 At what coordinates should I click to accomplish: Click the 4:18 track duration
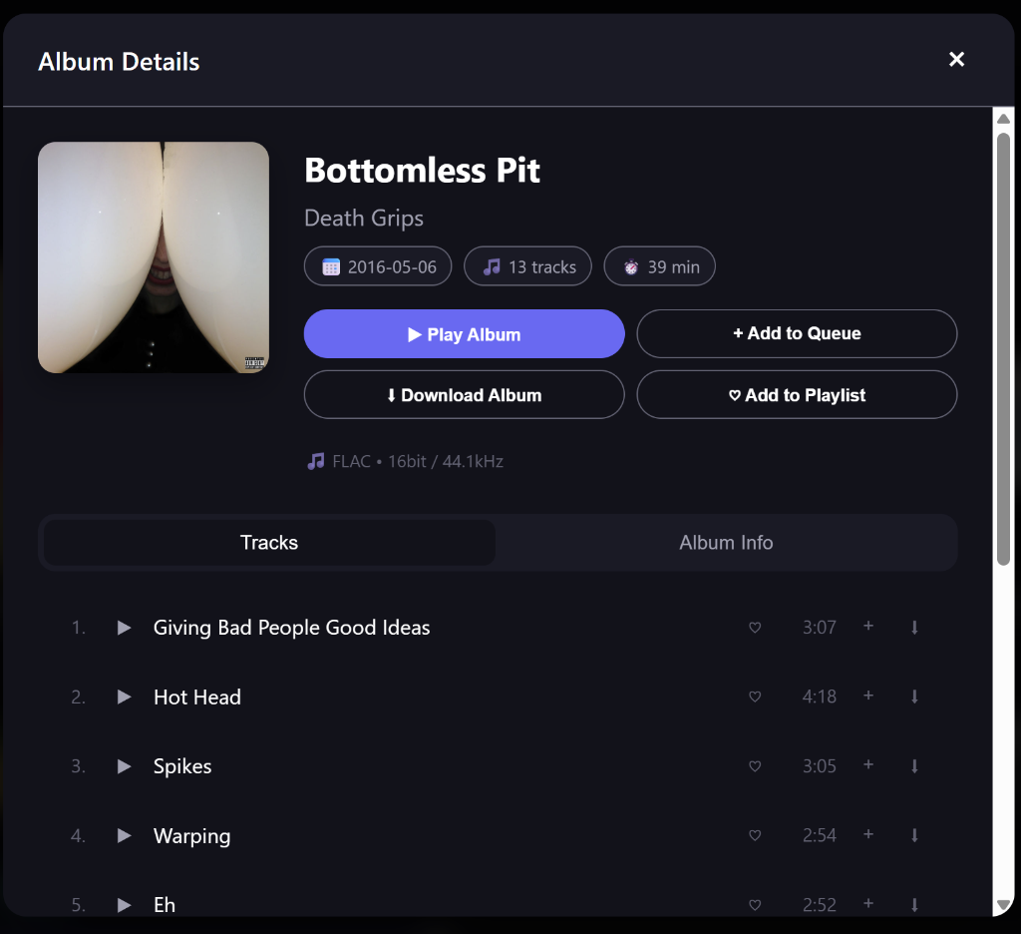click(x=820, y=697)
